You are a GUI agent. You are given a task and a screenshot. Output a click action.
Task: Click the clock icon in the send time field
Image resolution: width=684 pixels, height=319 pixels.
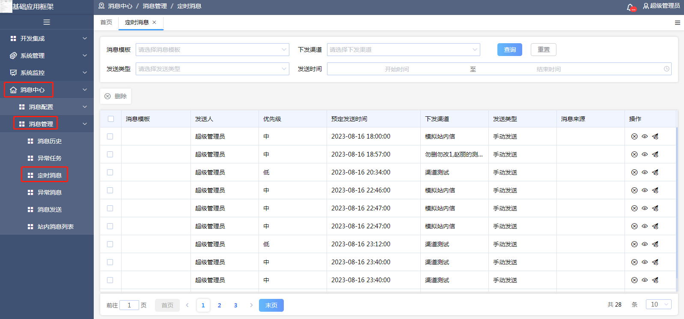pyautogui.click(x=666, y=69)
